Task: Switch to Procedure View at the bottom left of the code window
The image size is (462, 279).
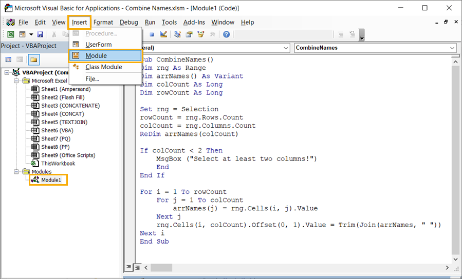Action: click(128, 267)
